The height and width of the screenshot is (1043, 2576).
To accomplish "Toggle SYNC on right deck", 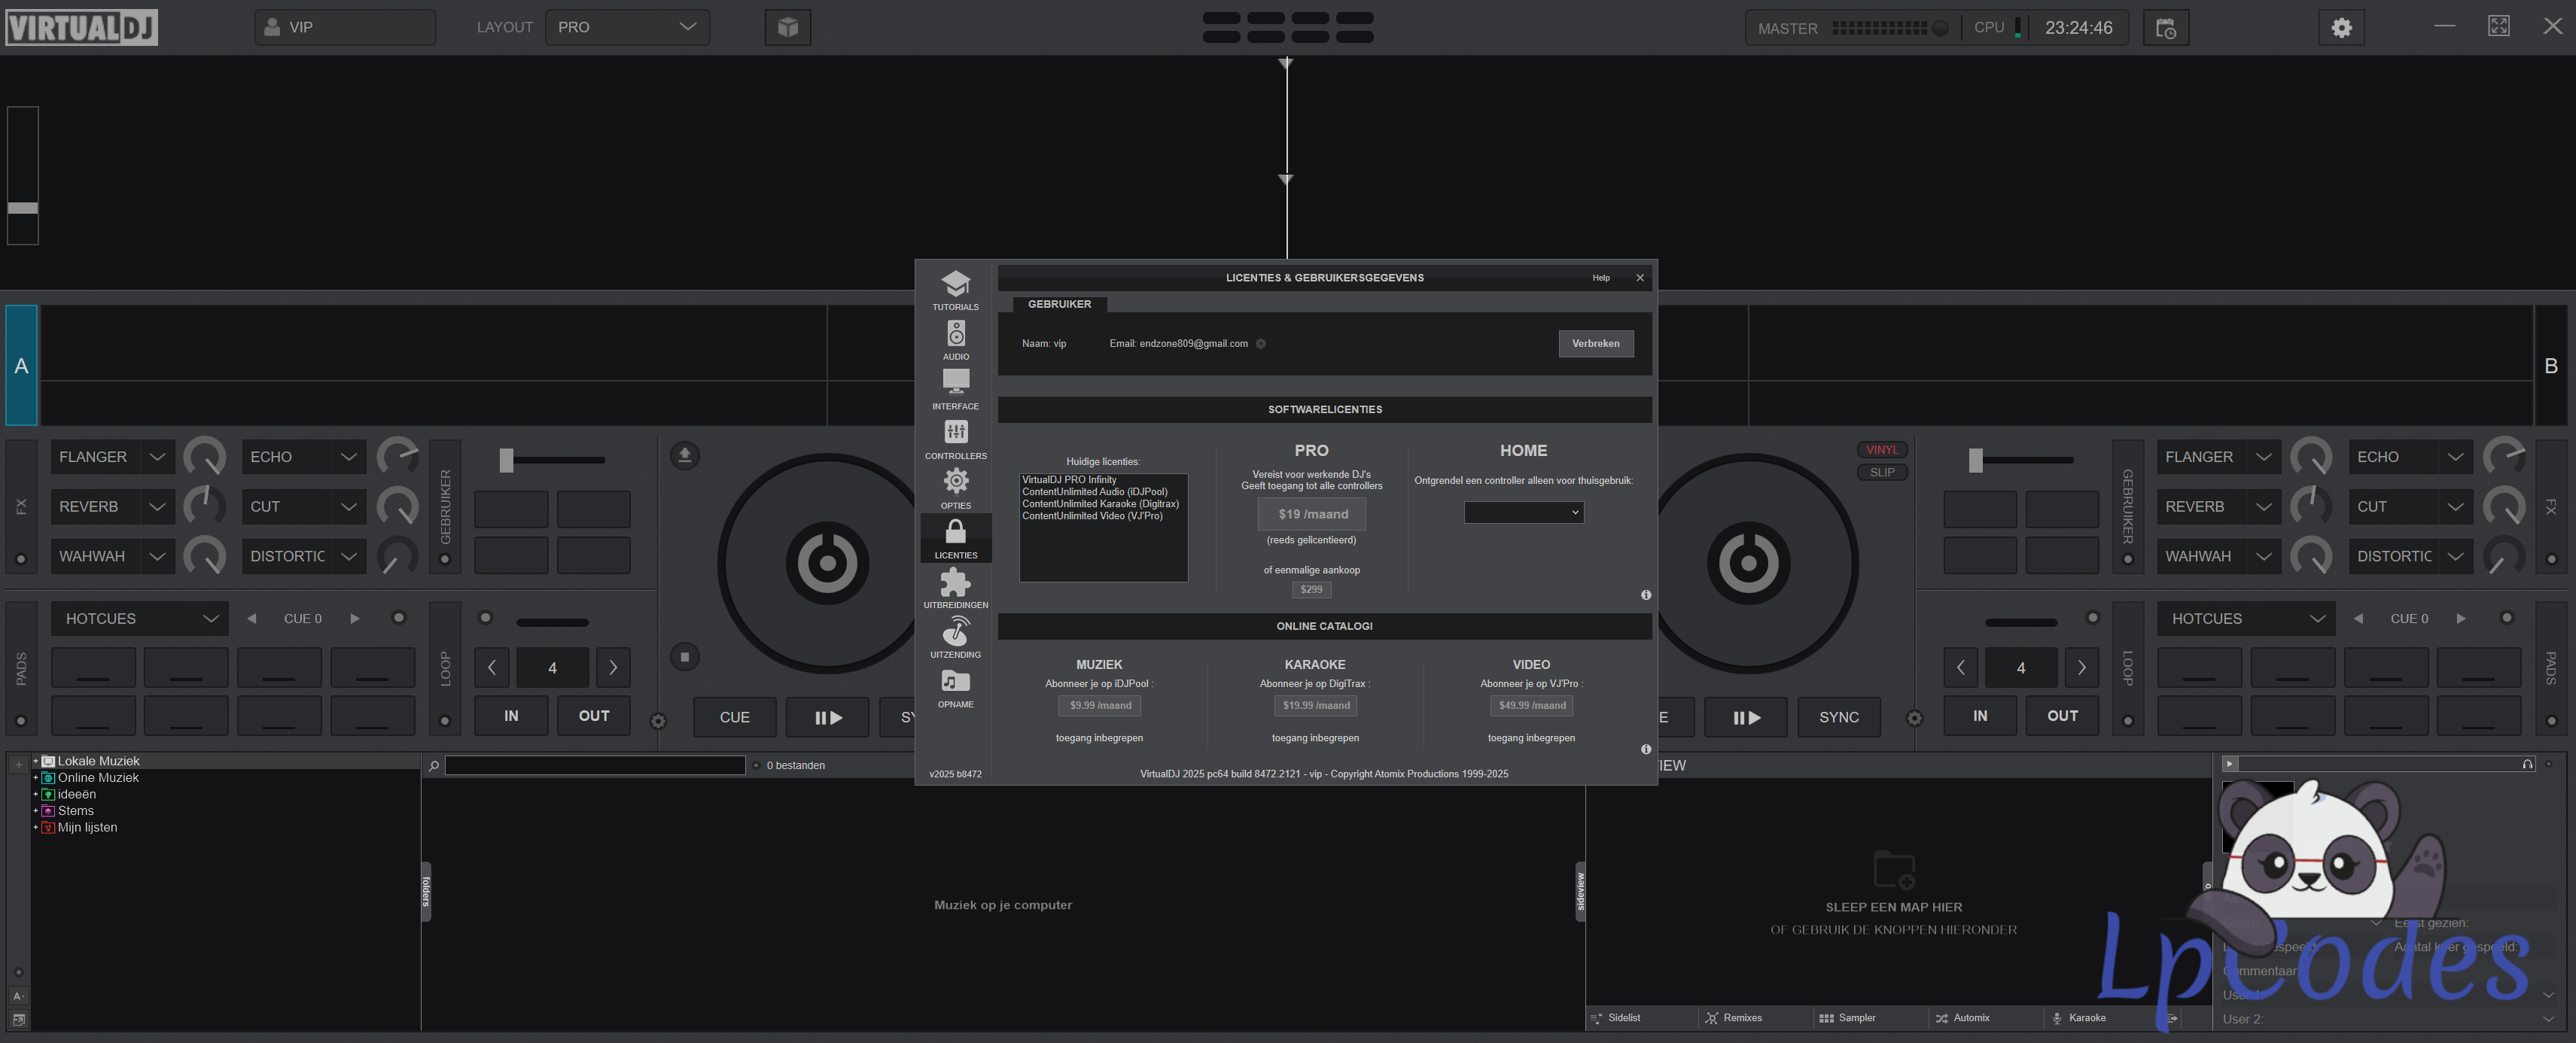I will [1838, 717].
